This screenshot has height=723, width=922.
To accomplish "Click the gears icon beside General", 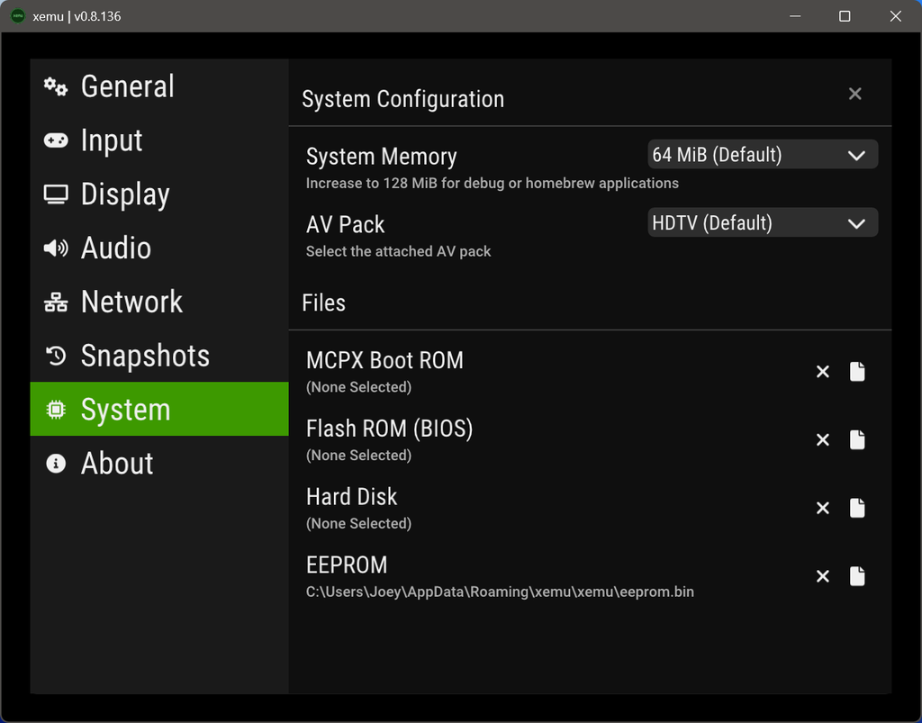I will (x=56, y=86).
